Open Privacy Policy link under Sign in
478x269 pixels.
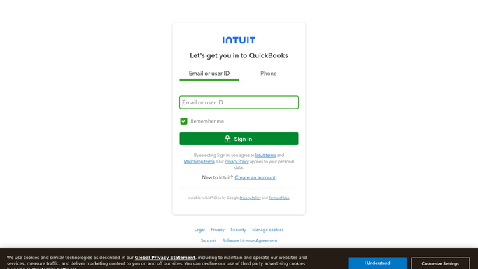[x=237, y=161]
